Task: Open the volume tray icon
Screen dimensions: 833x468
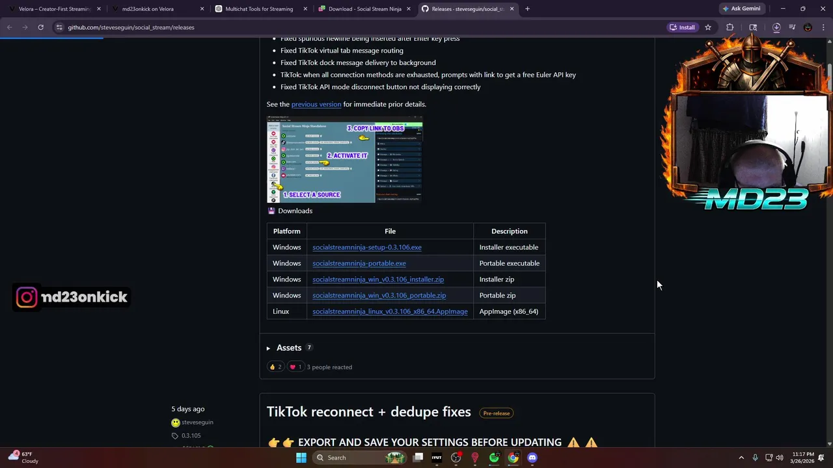Action: 780,458
